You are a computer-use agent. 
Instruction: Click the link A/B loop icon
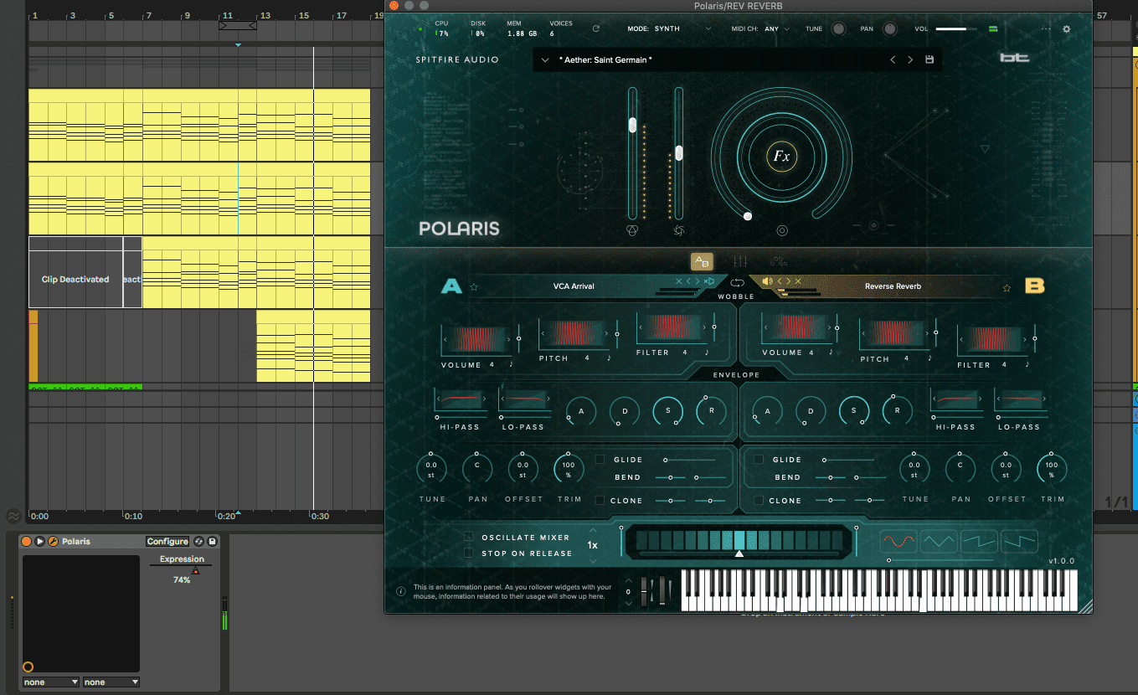(x=737, y=283)
